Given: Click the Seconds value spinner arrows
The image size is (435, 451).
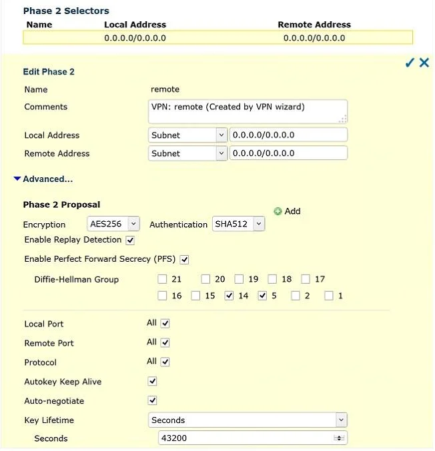Looking at the screenshot, I should coord(339,438).
